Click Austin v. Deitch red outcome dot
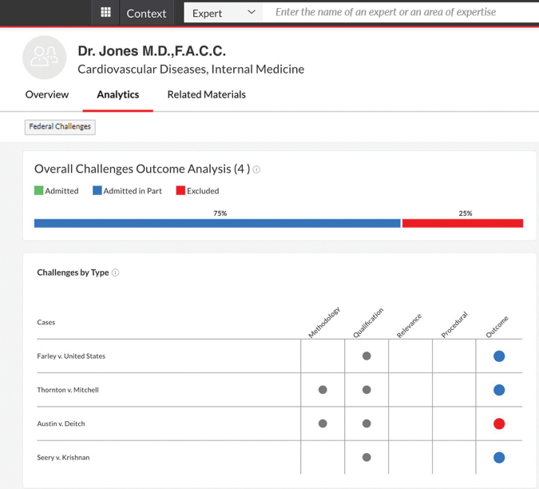The height and width of the screenshot is (489, 539). pyautogui.click(x=499, y=423)
